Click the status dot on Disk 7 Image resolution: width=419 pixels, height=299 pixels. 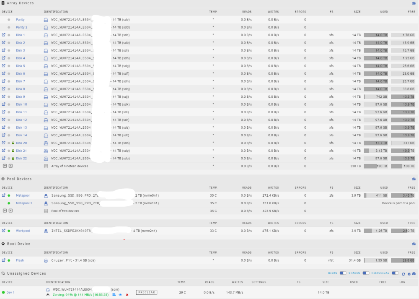coord(9,81)
